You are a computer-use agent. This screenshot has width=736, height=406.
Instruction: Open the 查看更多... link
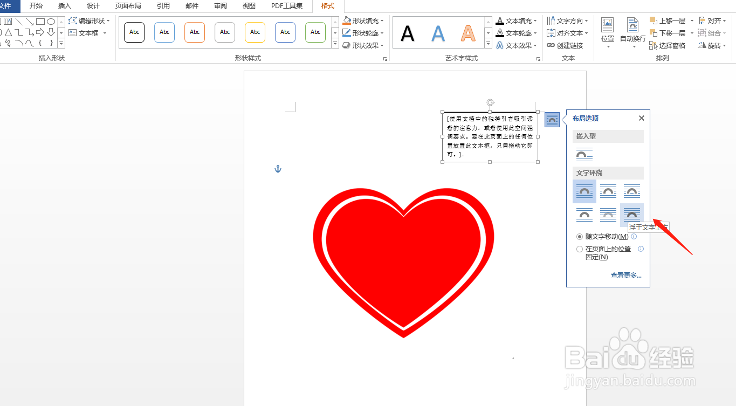(x=626, y=276)
